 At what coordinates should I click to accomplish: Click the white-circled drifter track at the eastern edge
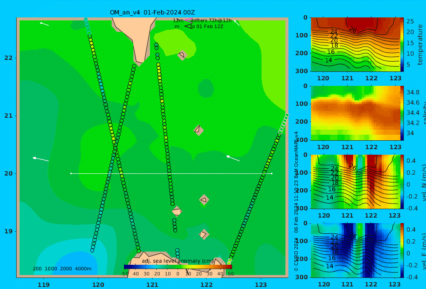pyautogui.click(x=284, y=124)
